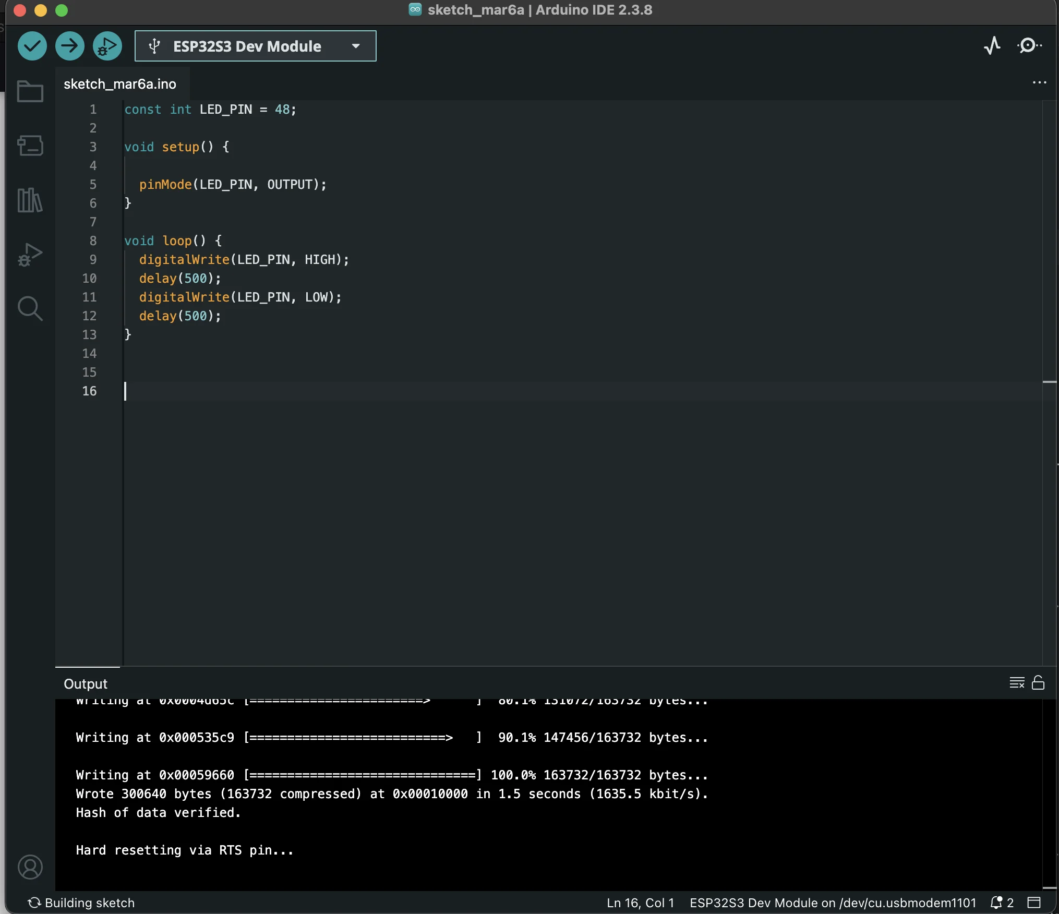Screen dimensions: 1059x914
Task: Upload the sketch with arrow button
Action: (x=69, y=46)
